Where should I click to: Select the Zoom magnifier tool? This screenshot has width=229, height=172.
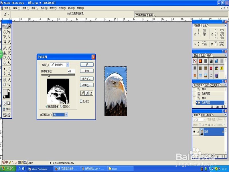[x=9, y=84]
